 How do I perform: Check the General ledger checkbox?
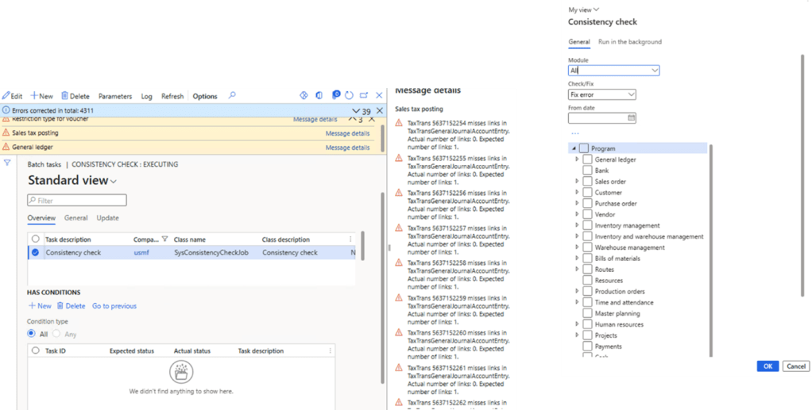587,159
